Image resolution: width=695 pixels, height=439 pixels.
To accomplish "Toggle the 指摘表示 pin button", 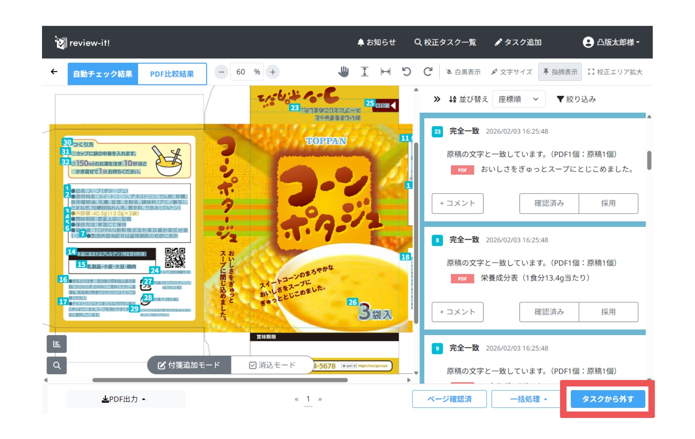I will pos(560,72).
